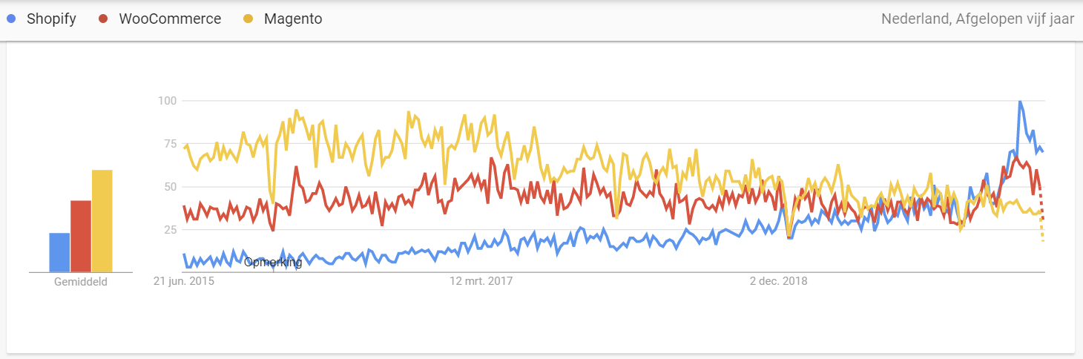The image size is (1083, 359).
Task: Click the red WooCommerce average bar
Action: tap(81, 236)
